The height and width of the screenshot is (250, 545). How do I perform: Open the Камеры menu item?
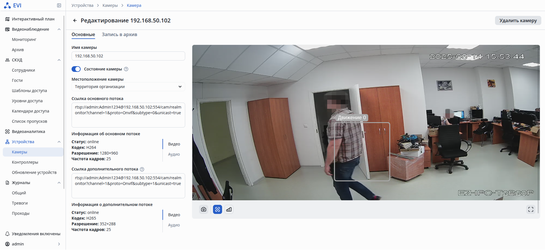point(33,152)
